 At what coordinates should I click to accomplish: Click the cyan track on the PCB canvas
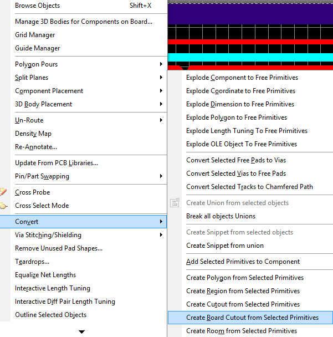click(x=250, y=58)
